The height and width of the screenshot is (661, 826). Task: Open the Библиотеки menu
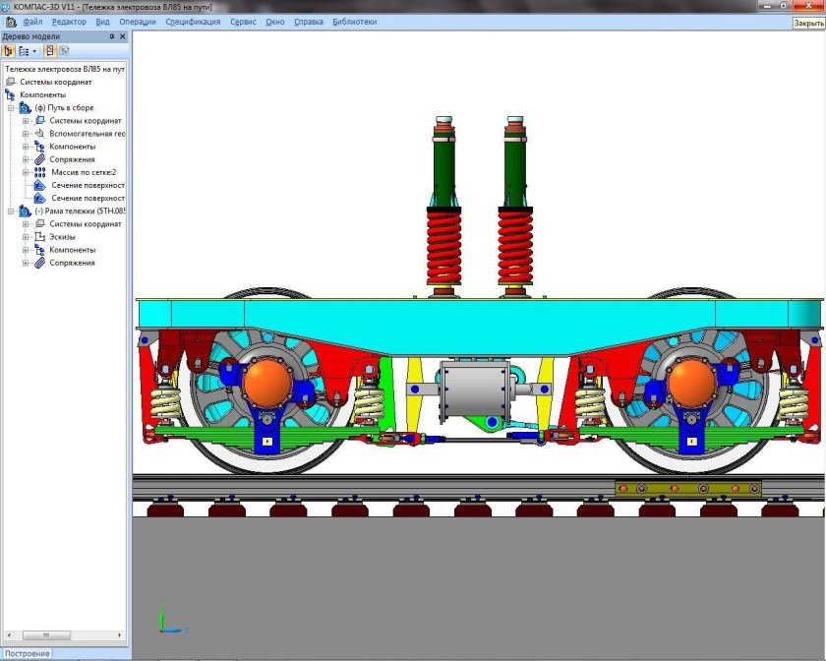[x=354, y=22]
